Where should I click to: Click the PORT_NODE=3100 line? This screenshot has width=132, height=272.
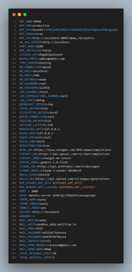coord(31,46)
